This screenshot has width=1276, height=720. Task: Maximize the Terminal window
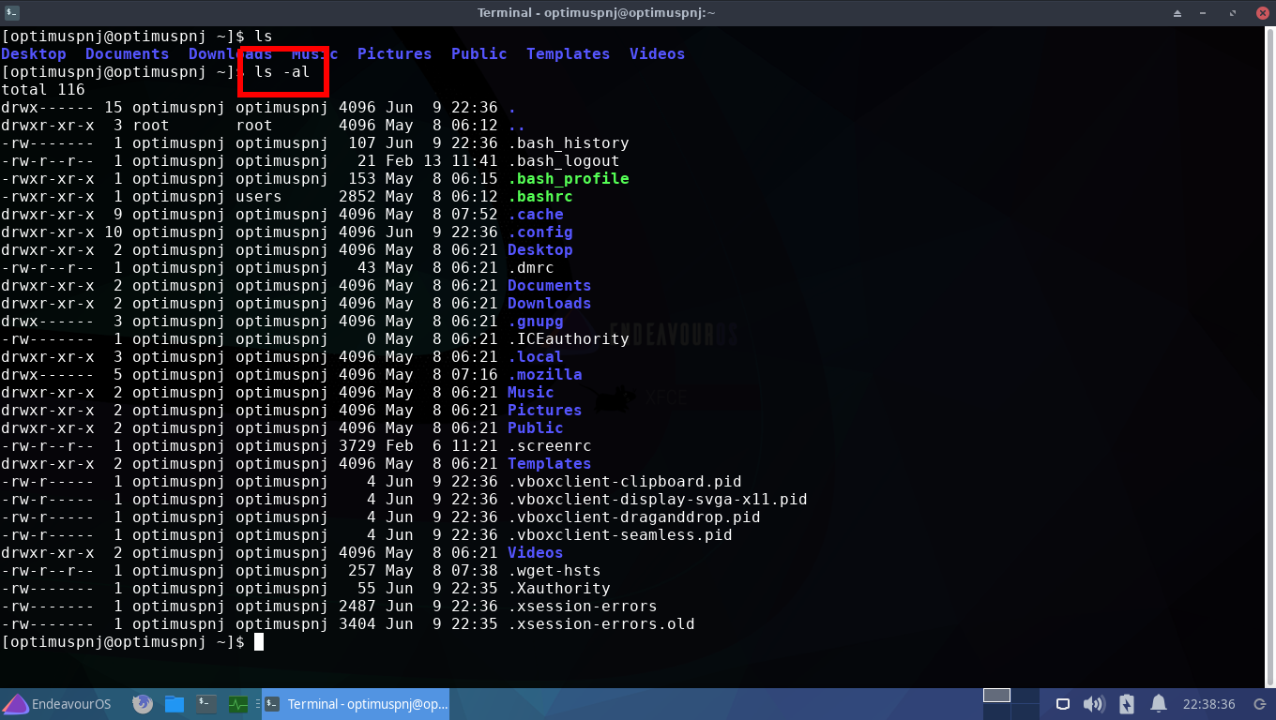1235,13
